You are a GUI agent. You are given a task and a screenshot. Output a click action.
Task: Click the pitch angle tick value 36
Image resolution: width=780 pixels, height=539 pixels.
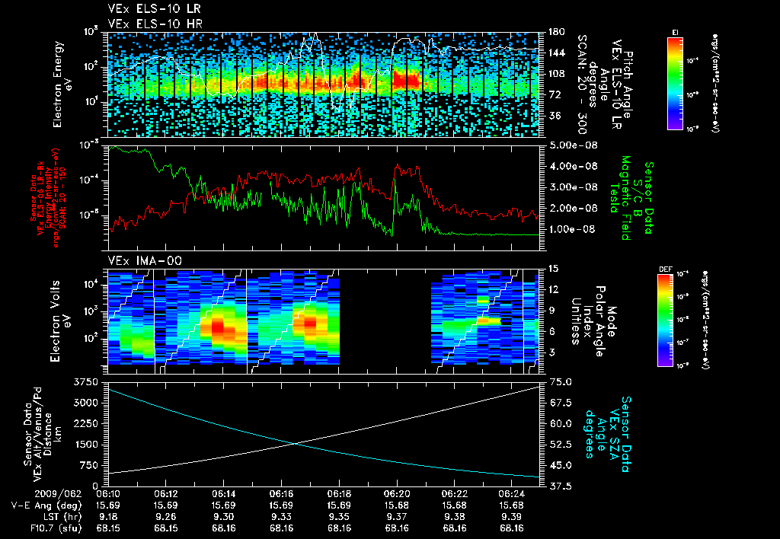[555, 116]
